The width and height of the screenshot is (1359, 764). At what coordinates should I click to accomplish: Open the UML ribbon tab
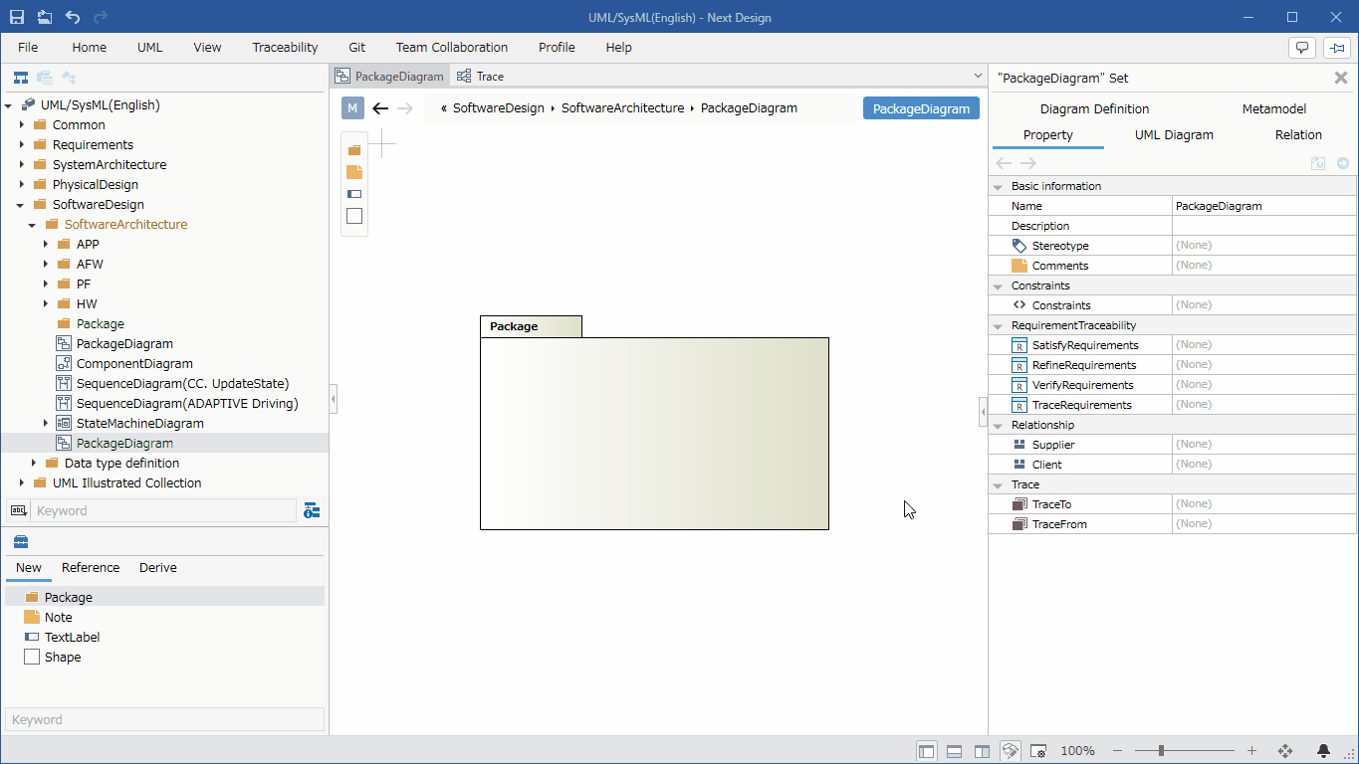tap(150, 47)
